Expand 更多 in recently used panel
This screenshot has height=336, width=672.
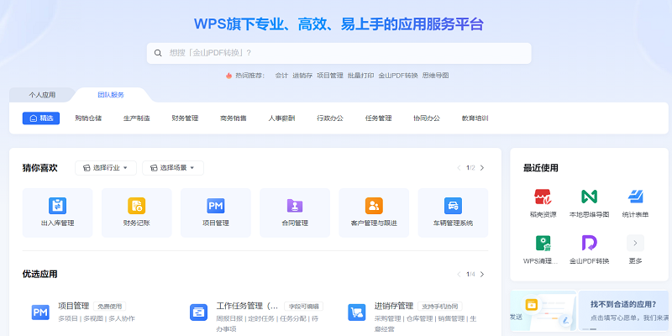635,244
